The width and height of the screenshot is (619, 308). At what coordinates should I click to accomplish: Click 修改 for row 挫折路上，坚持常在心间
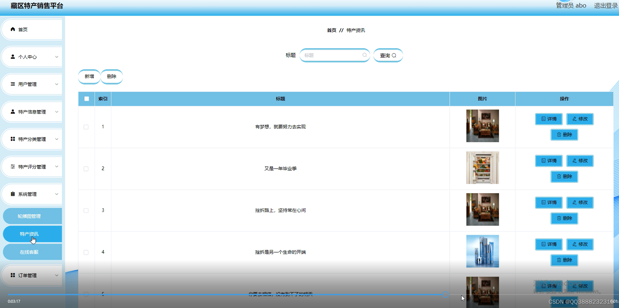580,202
